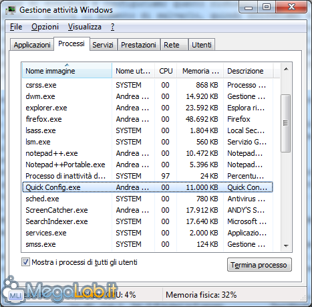Select the services.exe process

point(148,233)
